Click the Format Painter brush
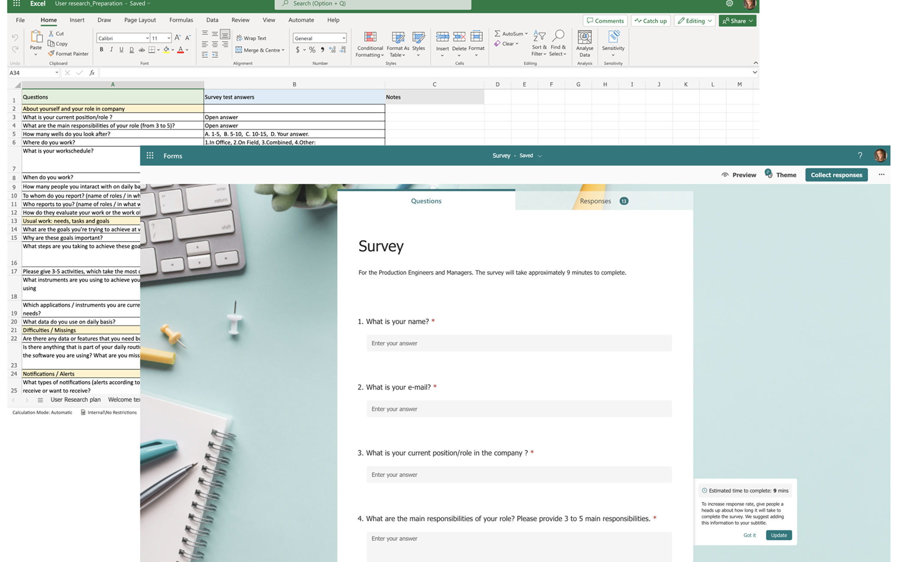Image resolution: width=903 pixels, height=562 pixels. (51, 54)
